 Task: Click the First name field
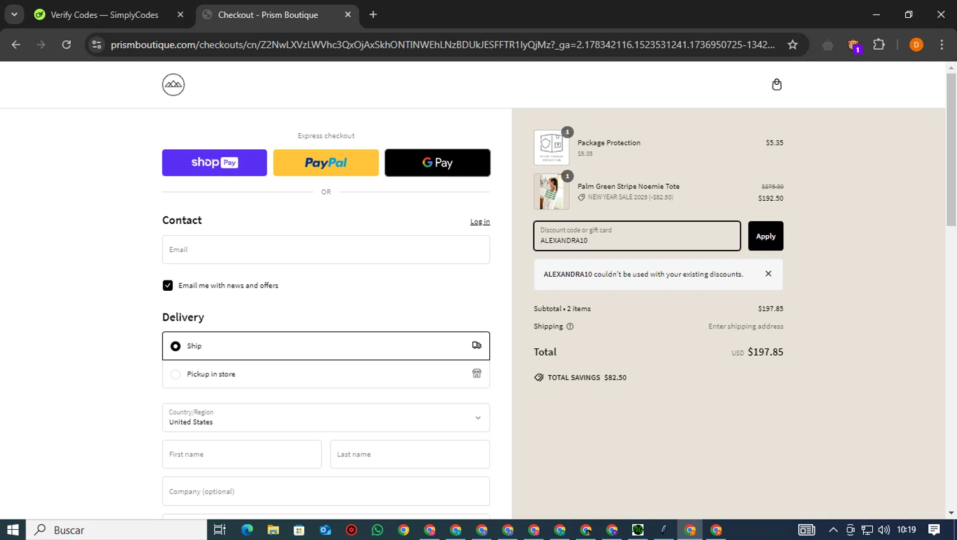click(x=242, y=454)
